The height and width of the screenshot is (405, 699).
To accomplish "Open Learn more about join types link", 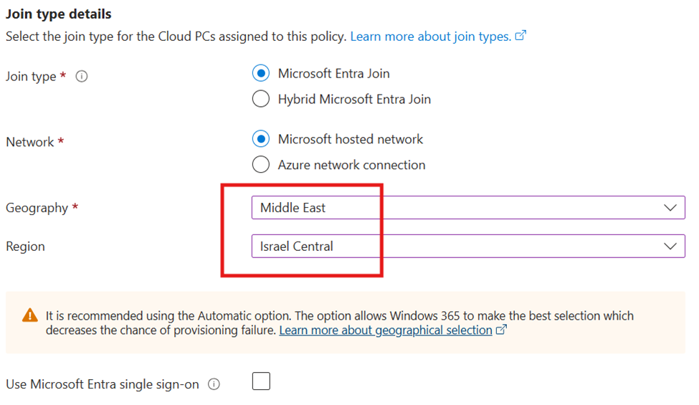I will (431, 37).
